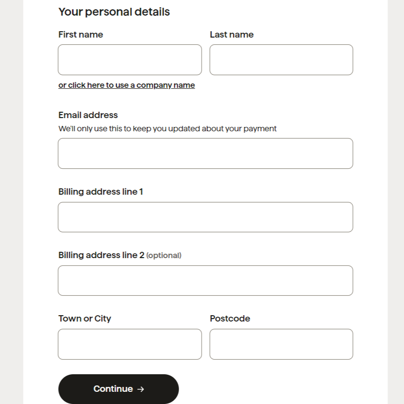The image size is (404, 404).
Task: Click the "First name" label
Action: tap(81, 35)
